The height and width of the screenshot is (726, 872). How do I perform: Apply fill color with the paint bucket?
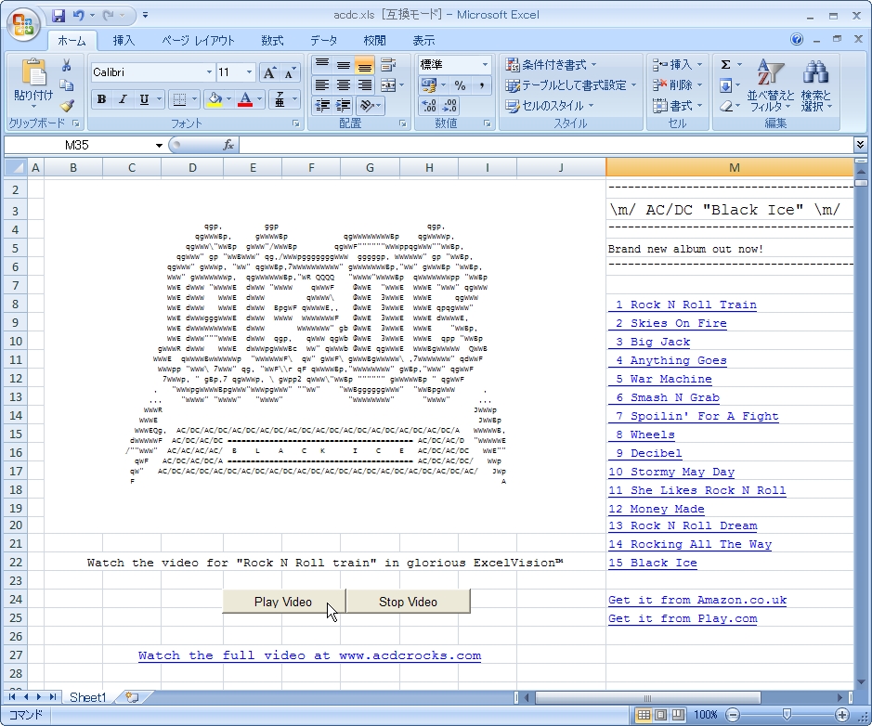tap(215, 99)
